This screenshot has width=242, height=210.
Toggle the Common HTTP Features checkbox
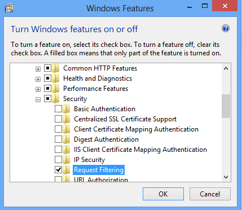click(47, 68)
